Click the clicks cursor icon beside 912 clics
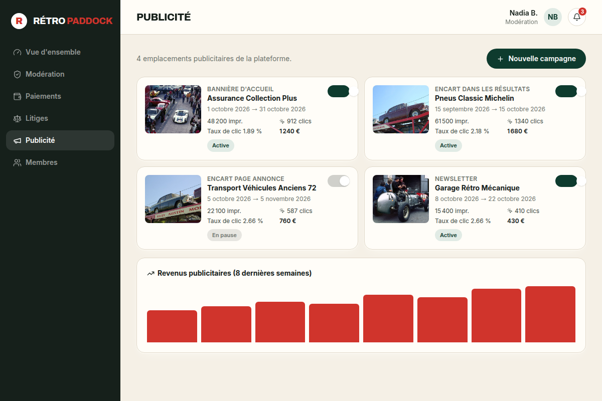This screenshot has width=602, height=401. 282,121
